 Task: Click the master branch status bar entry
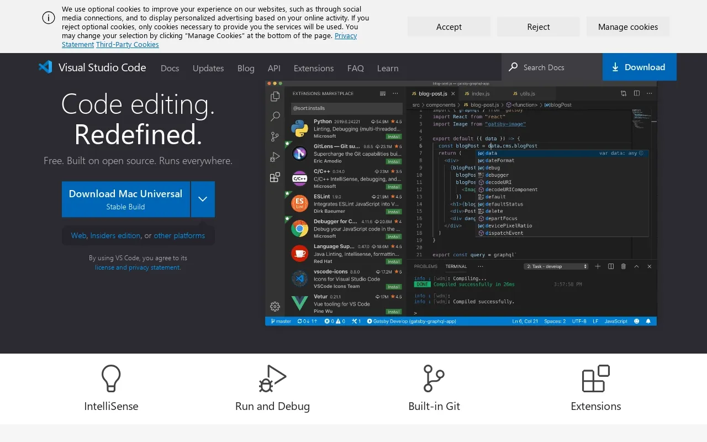281,321
